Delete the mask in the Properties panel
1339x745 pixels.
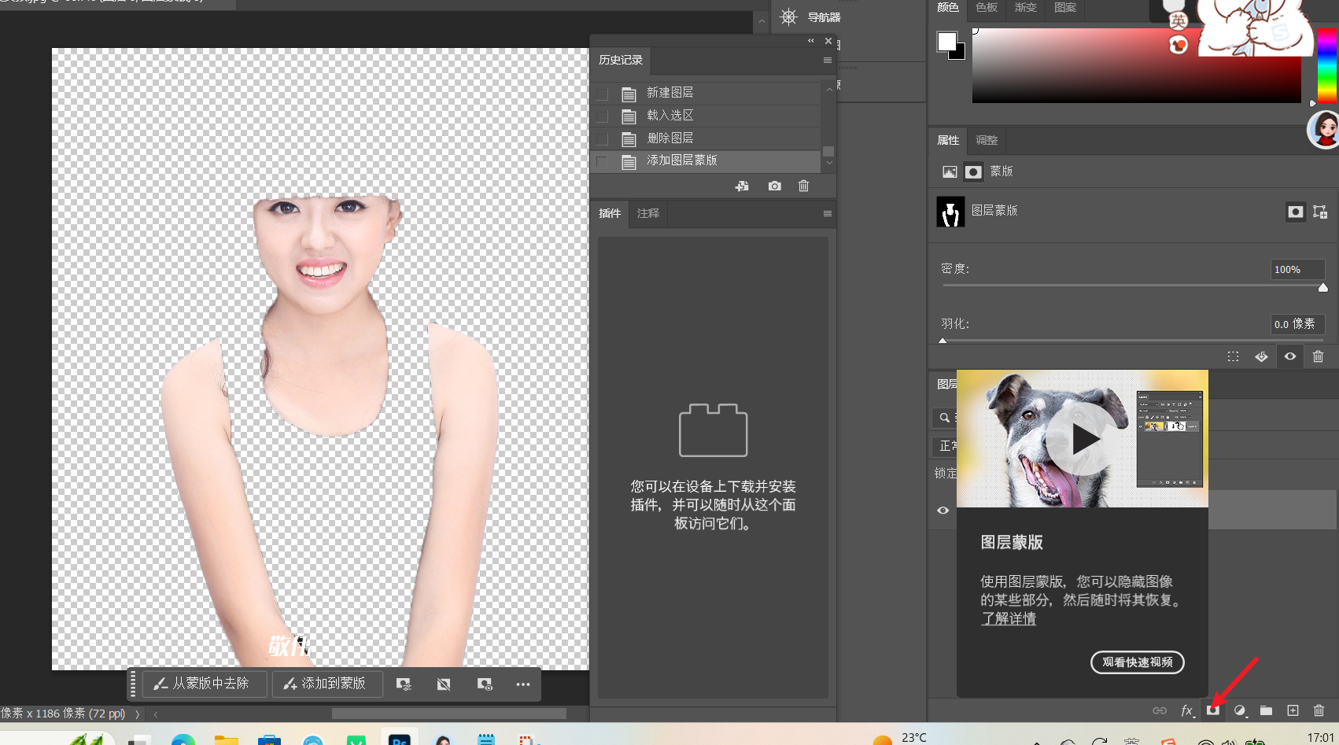pyautogui.click(x=1319, y=356)
